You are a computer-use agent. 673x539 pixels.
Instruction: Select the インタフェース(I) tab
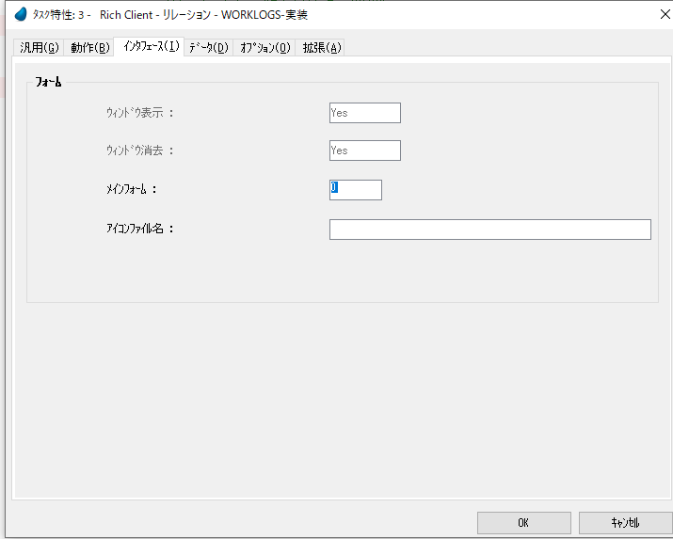(150, 46)
